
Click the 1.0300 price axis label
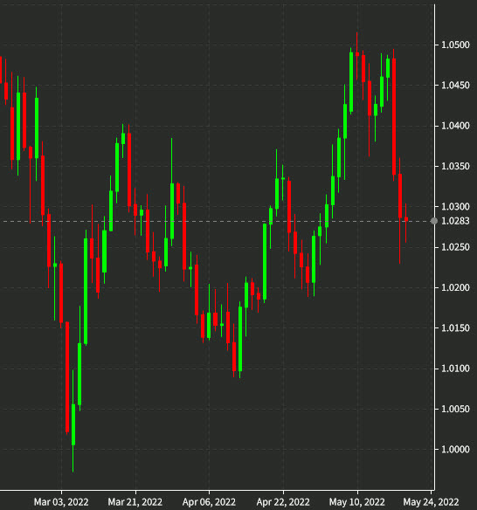[455, 207]
